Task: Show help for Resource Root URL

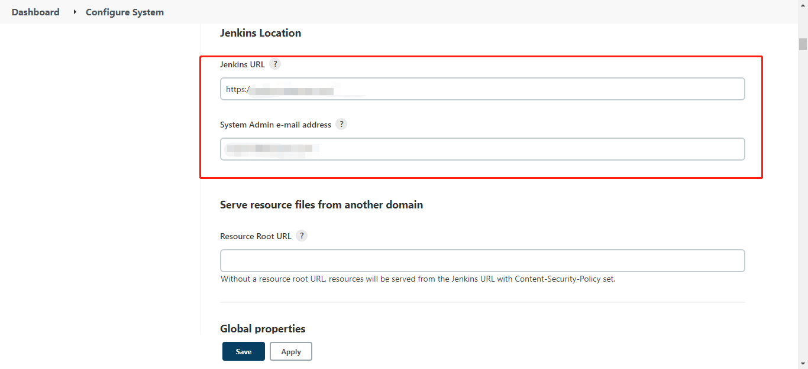Action: point(302,236)
